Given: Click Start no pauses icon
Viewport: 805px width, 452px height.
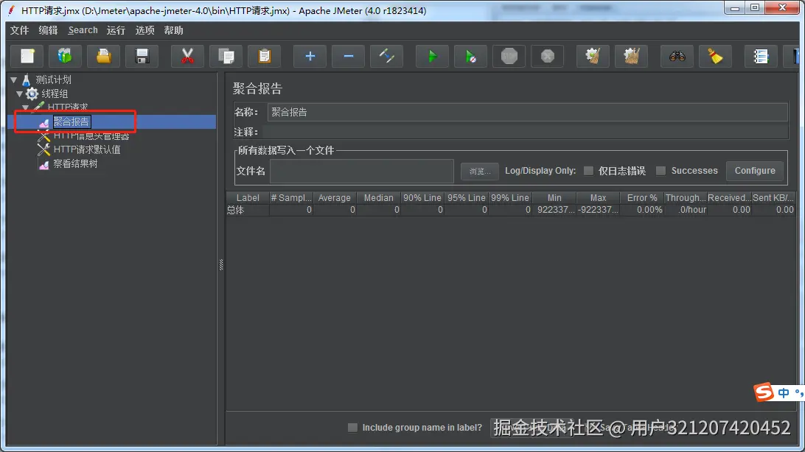Looking at the screenshot, I should 471,56.
